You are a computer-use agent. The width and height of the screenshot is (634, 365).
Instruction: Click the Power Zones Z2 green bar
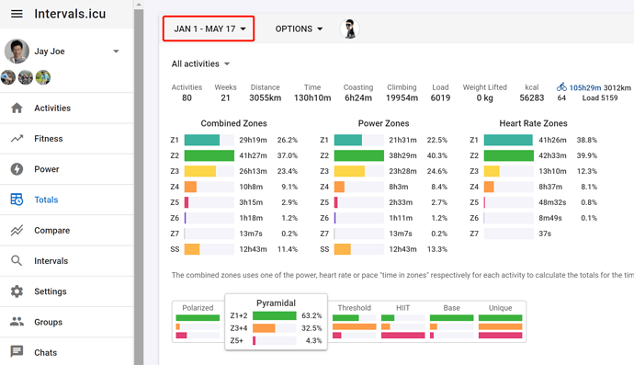point(359,155)
